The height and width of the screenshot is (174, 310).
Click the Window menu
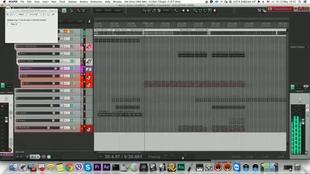click(x=117, y=1)
